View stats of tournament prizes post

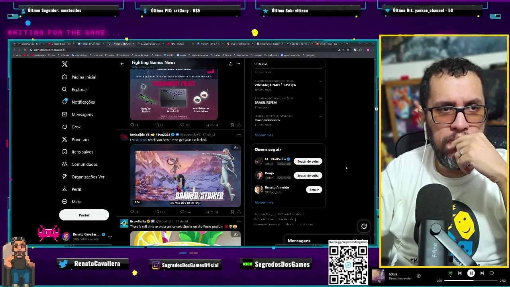pos(211,125)
